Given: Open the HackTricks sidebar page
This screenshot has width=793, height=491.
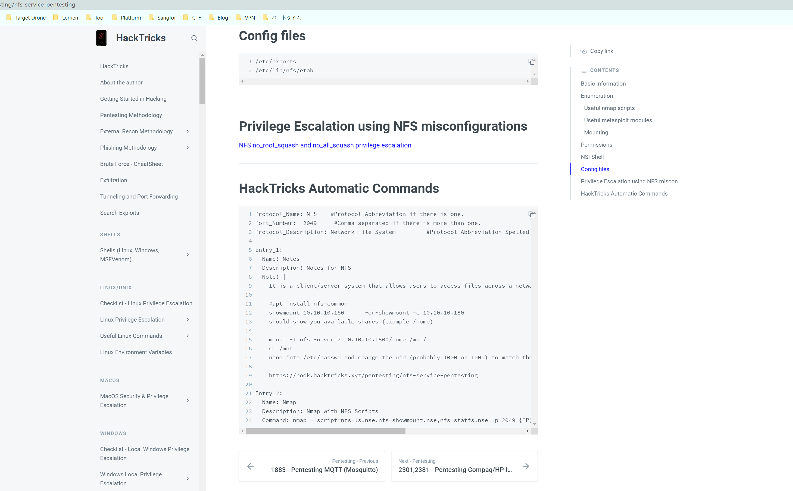Looking at the screenshot, I should tap(114, 66).
